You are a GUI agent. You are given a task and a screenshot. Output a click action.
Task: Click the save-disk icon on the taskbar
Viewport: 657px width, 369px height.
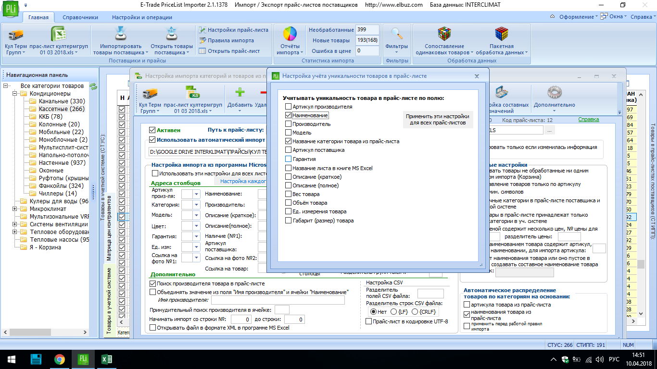click(x=36, y=359)
